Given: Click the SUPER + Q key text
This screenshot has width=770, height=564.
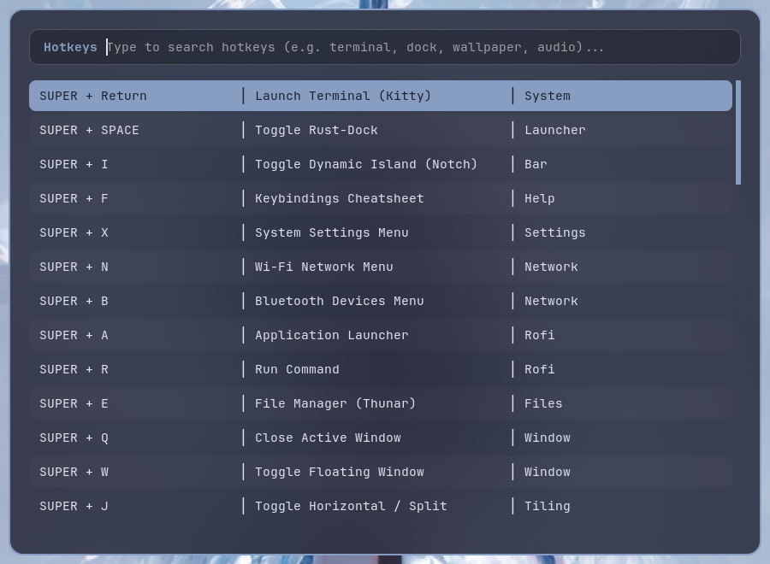Looking at the screenshot, I should 74,438.
